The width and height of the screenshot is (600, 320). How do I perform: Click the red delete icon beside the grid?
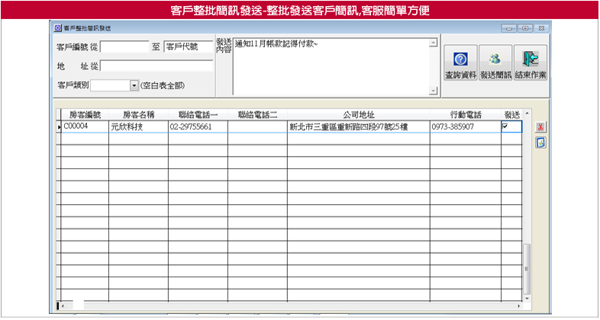(540, 126)
